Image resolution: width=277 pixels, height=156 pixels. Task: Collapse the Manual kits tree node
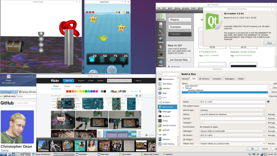183,88
